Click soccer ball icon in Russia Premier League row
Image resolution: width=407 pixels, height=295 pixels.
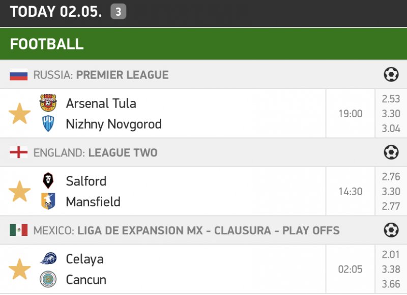point(391,75)
